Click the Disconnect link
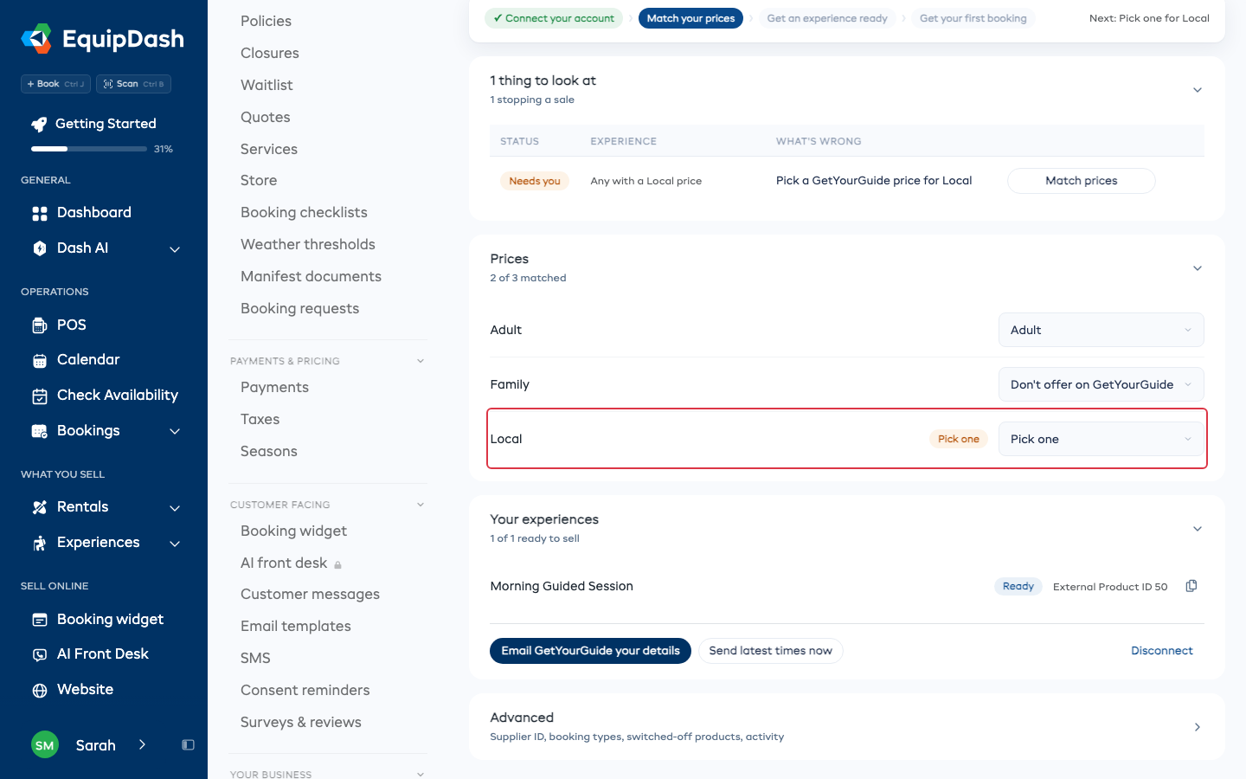 [1162, 651]
